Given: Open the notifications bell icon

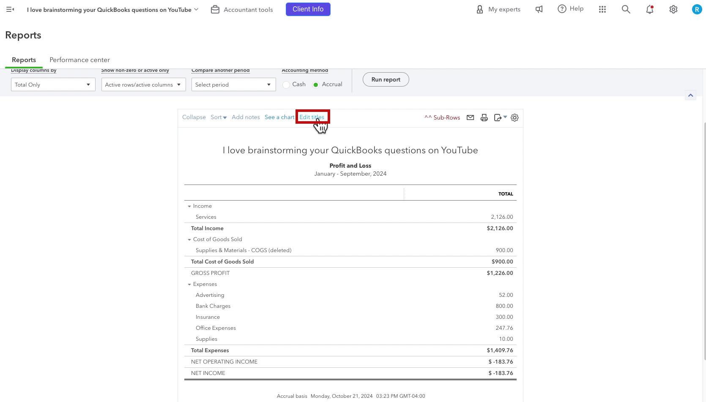Looking at the screenshot, I should pos(650,9).
